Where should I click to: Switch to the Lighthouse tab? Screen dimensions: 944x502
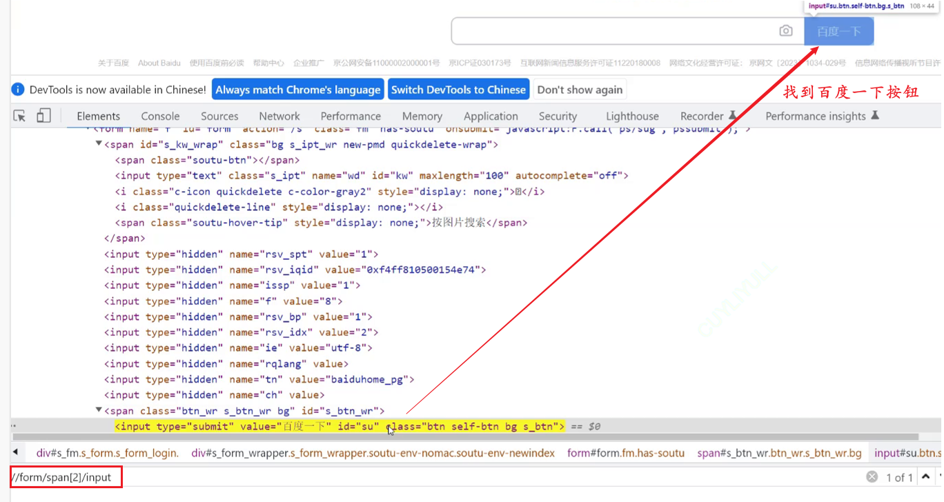click(632, 116)
